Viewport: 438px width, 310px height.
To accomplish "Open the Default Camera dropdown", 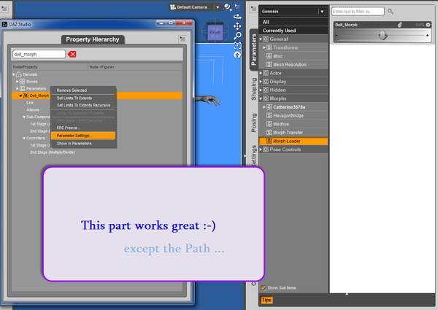I will tap(218, 7).
